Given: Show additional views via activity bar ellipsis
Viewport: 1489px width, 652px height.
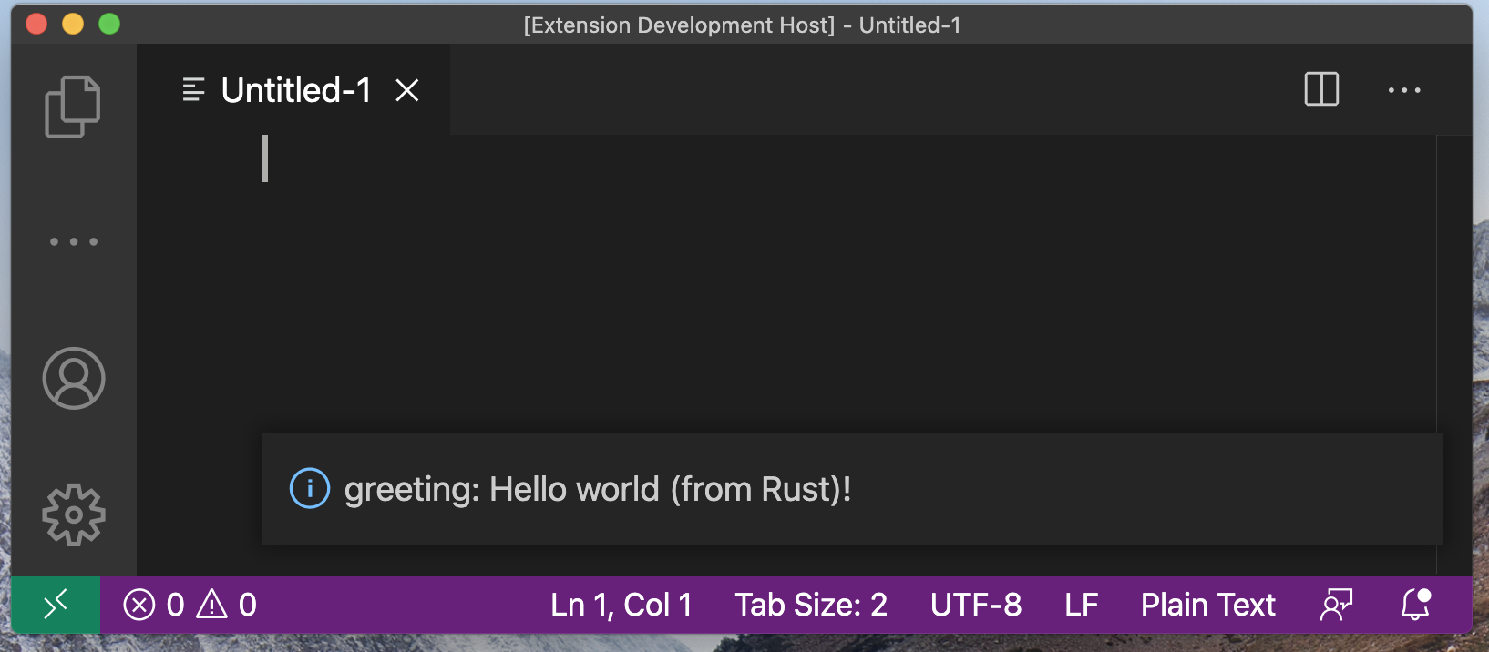Looking at the screenshot, I should 74,241.
